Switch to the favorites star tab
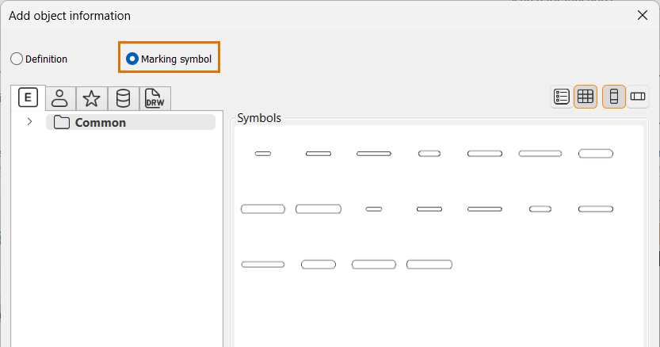This screenshot has height=347, width=660. click(91, 98)
